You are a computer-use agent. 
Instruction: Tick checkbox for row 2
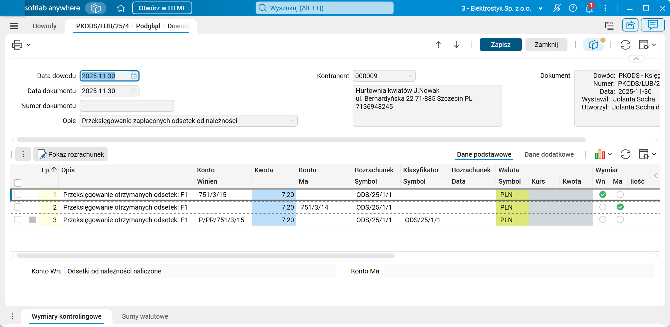pyautogui.click(x=18, y=207)
